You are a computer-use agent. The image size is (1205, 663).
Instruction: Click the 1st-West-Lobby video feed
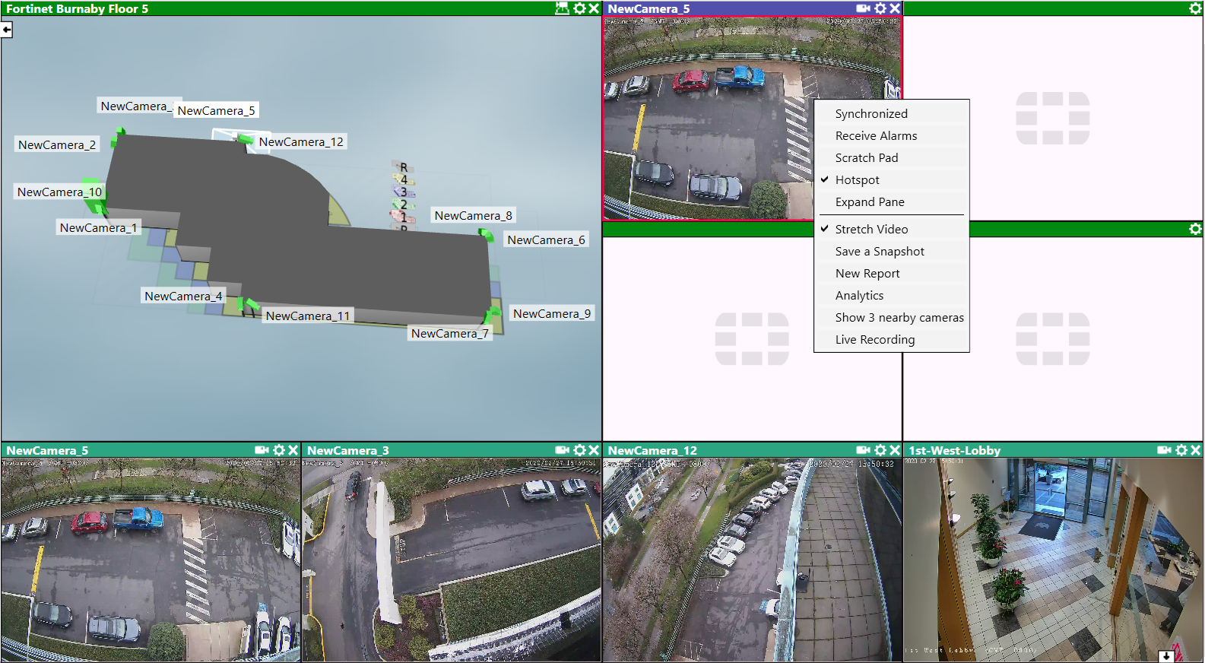(x=1053, y=560)
